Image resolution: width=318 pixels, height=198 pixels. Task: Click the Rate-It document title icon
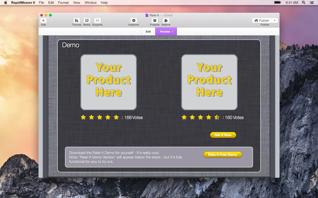click(x=147, y=15)
